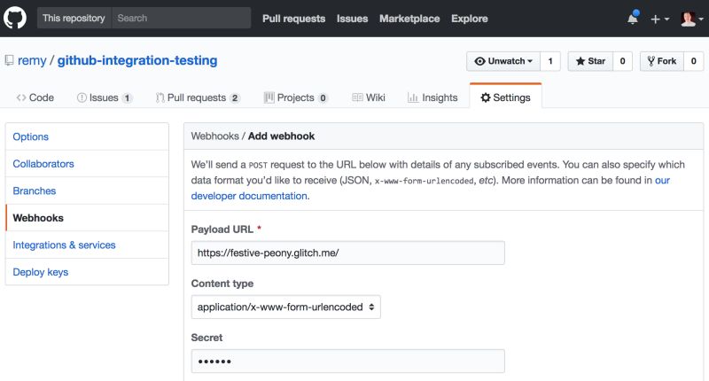Open the Issues tab
The width and height of the screenshot is (709, 381).
tap(105, 97)
